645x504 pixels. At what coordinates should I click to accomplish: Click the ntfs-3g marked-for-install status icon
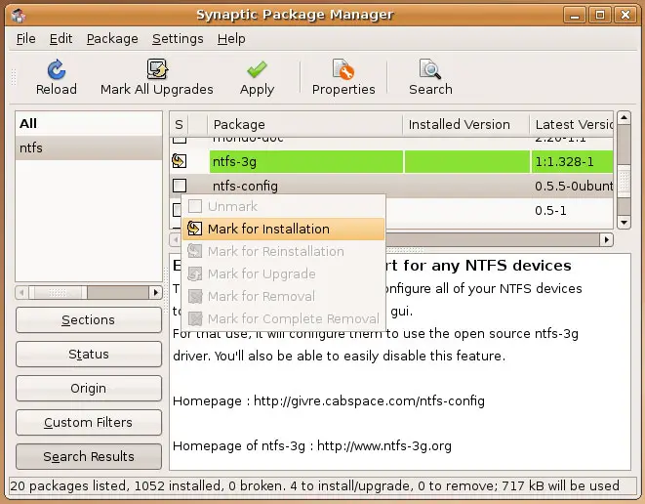pos(180,161)
